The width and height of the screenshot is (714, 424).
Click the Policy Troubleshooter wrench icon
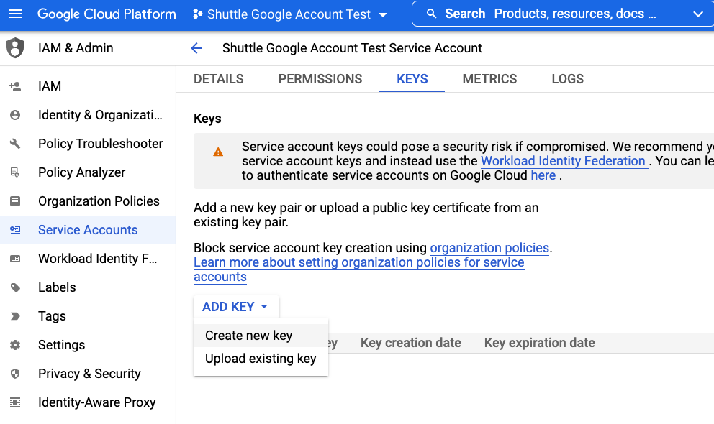15,144
